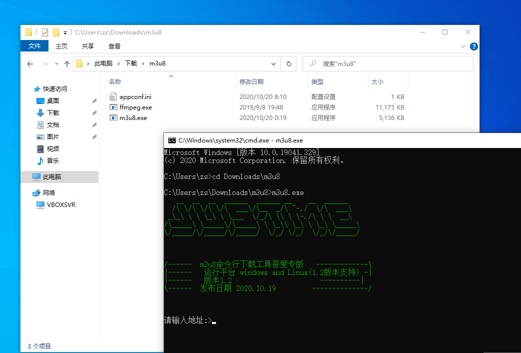Click the folder icon in Explorer title bar
521x353 pixels.
coord(28,32)
